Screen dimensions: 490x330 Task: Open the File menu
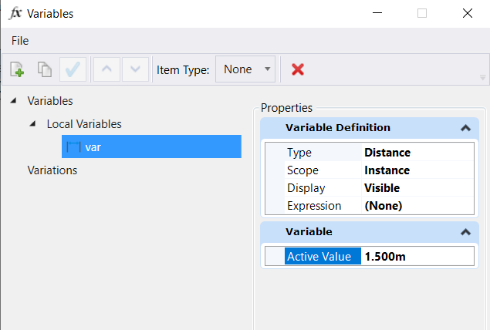coord(20,39)
